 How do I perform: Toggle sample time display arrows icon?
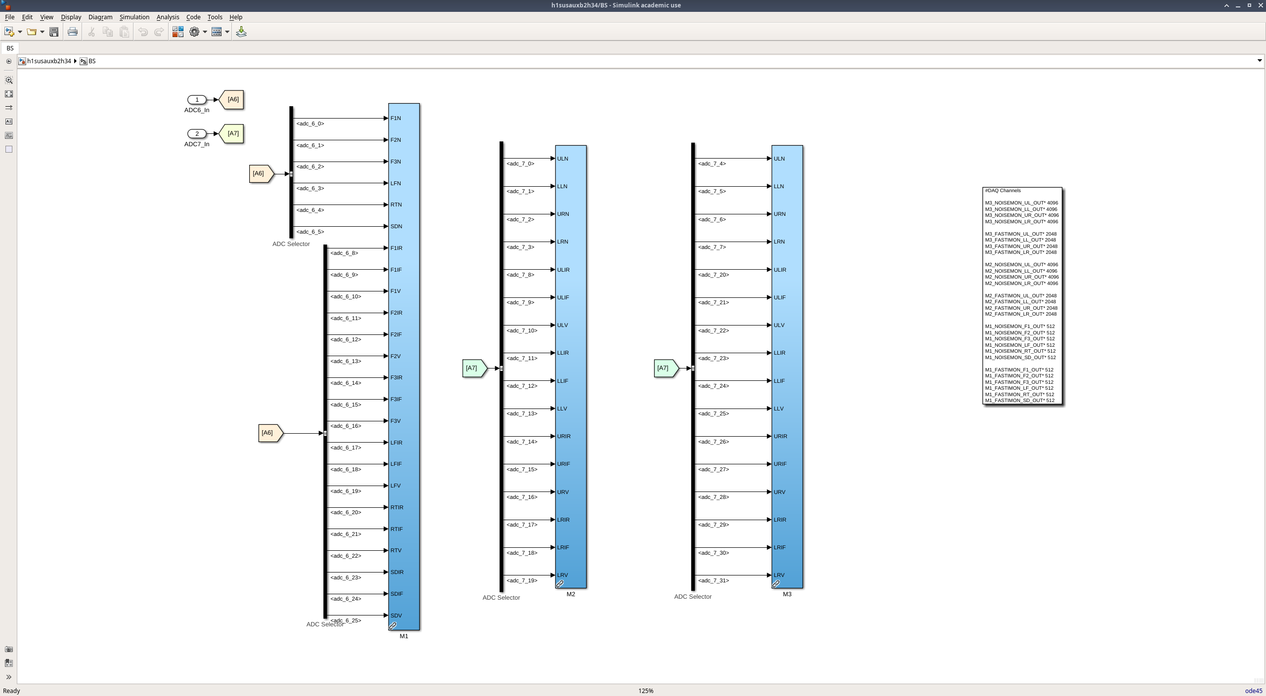[9, 108]
